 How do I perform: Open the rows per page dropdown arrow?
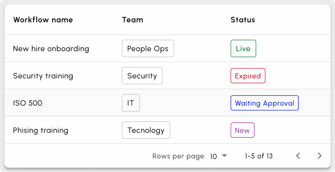pos(224,156)
